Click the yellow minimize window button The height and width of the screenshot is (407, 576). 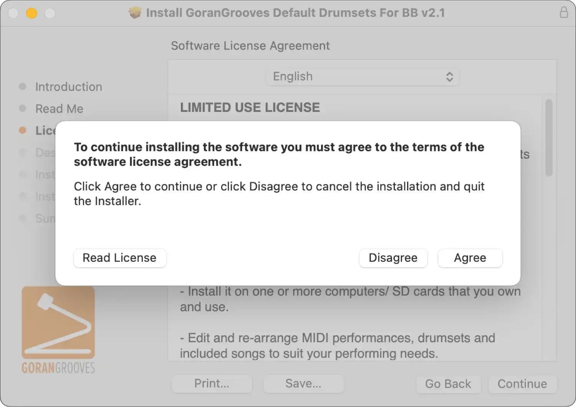point(31,13)
